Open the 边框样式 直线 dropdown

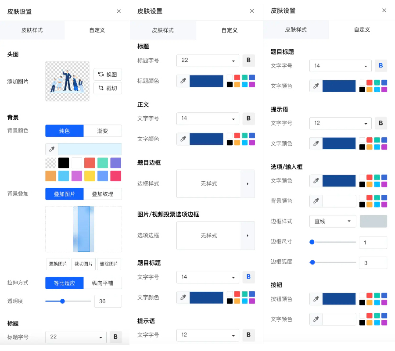click(x=332, y=221)
